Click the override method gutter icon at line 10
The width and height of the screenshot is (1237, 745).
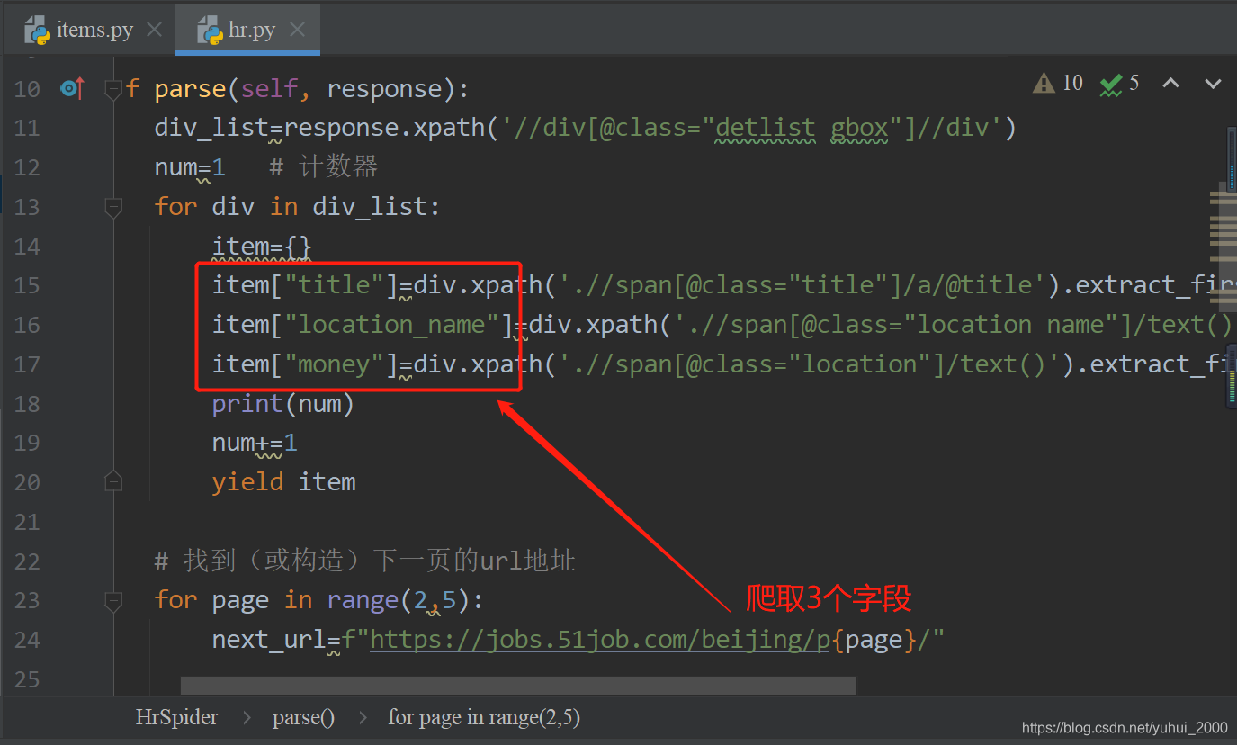point(72,88)
